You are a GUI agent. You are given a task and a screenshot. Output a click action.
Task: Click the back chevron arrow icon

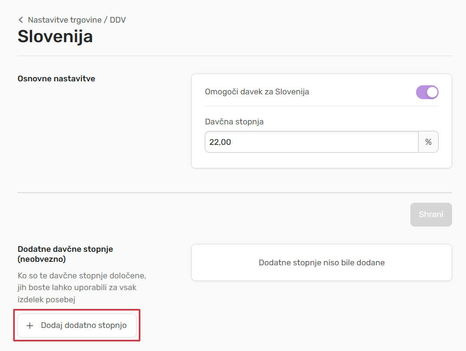tap(20, 20)
